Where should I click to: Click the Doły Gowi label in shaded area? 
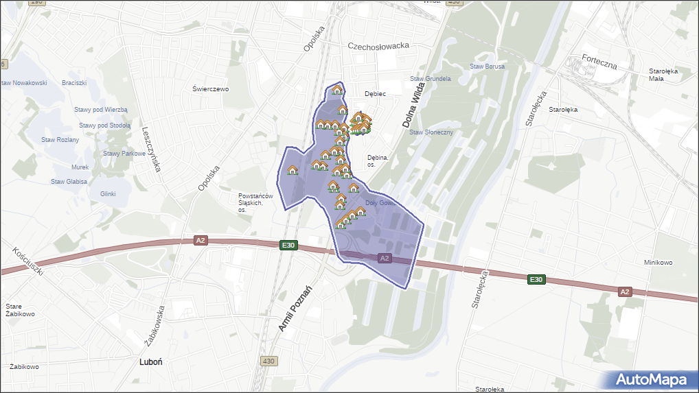[x=380, y=203]
